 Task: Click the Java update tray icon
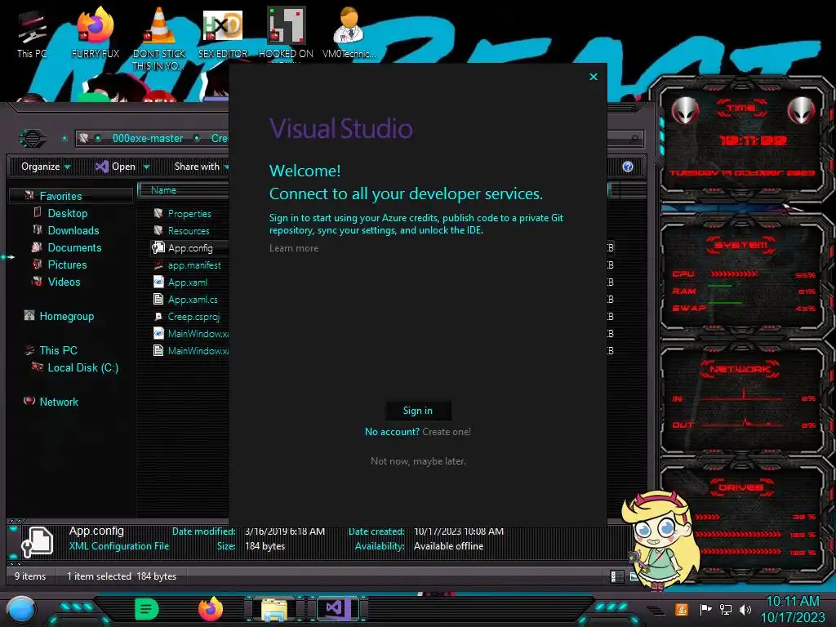point(682,609)
